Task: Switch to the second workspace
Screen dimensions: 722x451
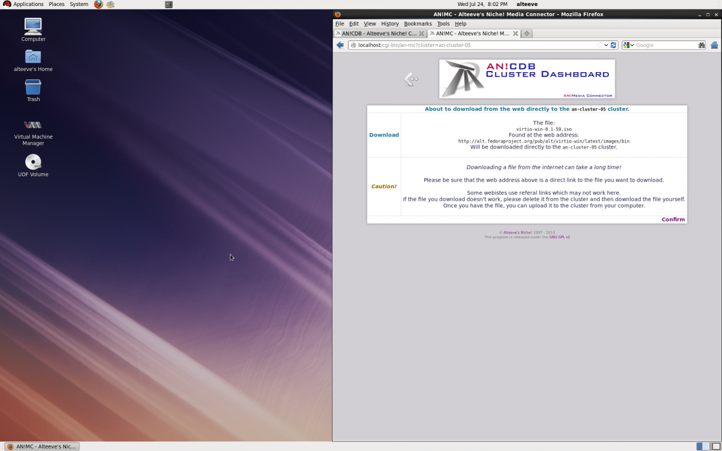Action: pyautogui.click(x=715, y=446)
